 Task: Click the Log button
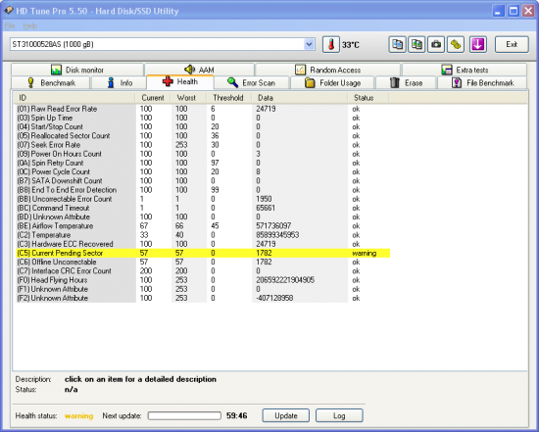pyautogui.click(x=339, y=415)
